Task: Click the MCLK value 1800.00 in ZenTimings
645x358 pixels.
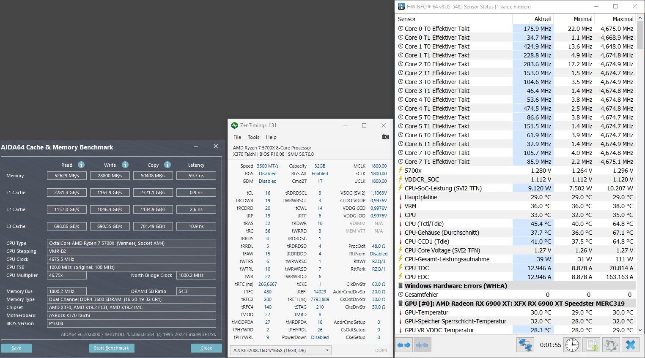Action: coord(379,166)
